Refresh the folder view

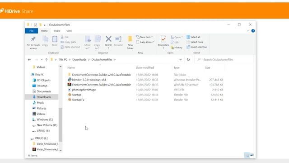[x=188, y=59]
